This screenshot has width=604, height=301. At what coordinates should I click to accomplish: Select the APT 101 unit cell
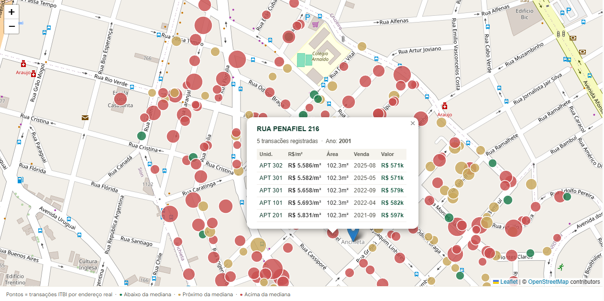pos(271,203)
